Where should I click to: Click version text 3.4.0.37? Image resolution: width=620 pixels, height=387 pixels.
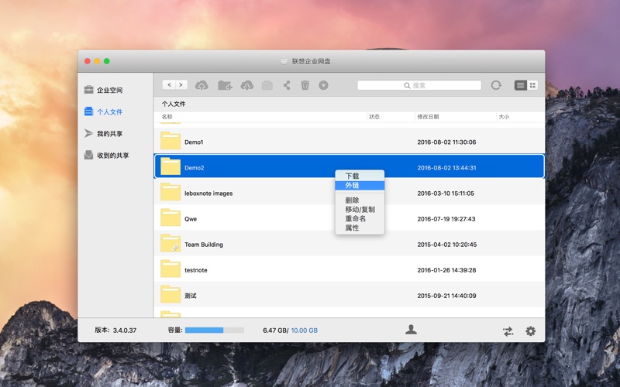(x=125, y=330)
